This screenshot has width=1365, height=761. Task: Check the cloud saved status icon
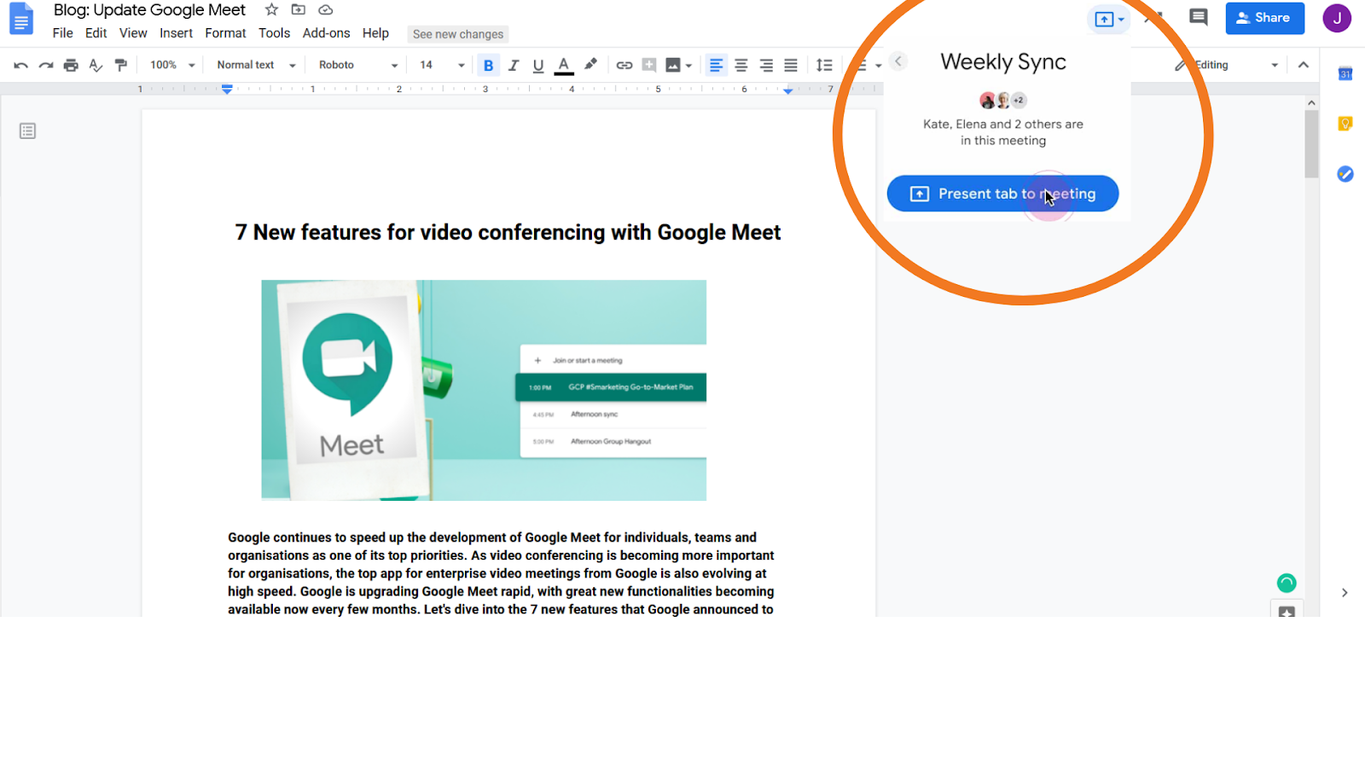click(x=325, y=9)
